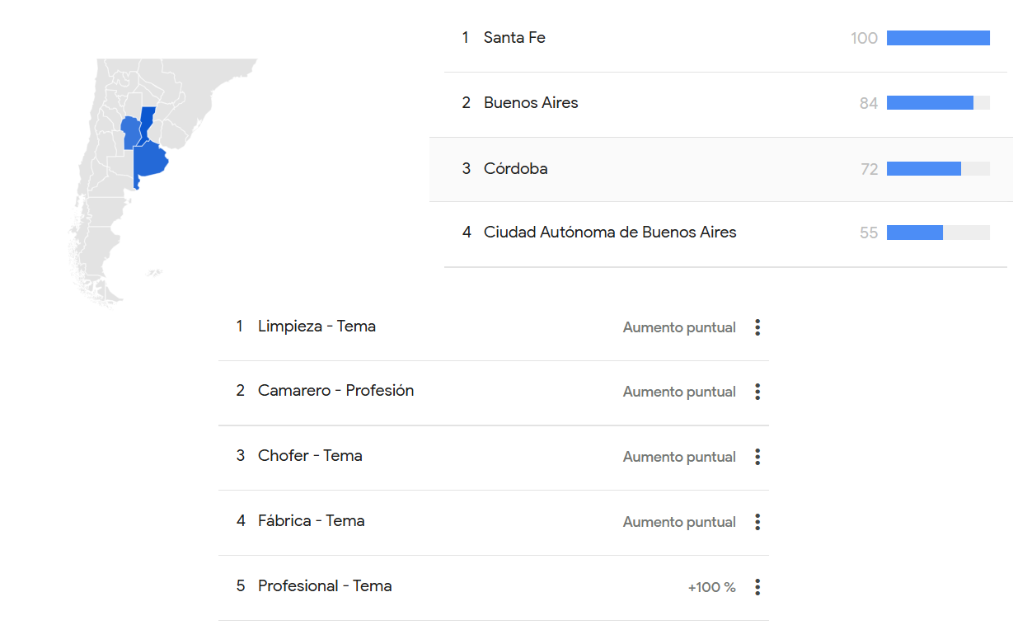
Task: Click Chofer - Tema related topic
Action: pyautogui.click(x=310, y=456)
